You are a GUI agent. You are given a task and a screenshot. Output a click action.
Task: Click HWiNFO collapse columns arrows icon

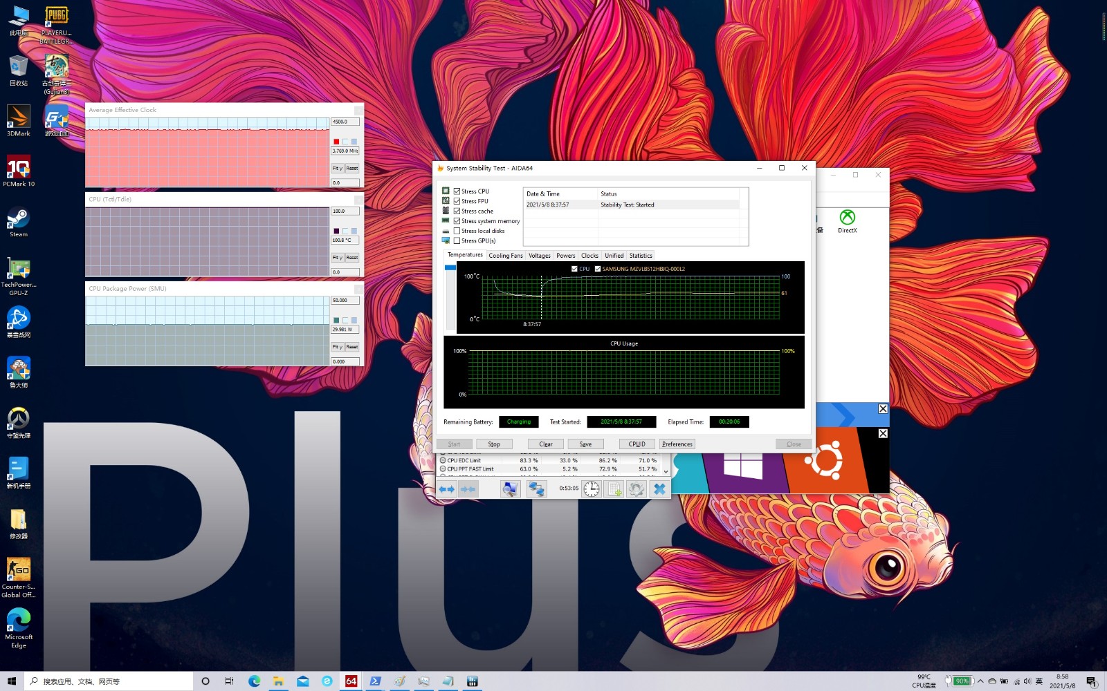tap(468, 489)
